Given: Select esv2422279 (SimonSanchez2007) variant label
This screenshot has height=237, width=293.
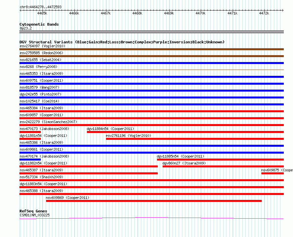Looking at the screenshot, I should point(48,122).
